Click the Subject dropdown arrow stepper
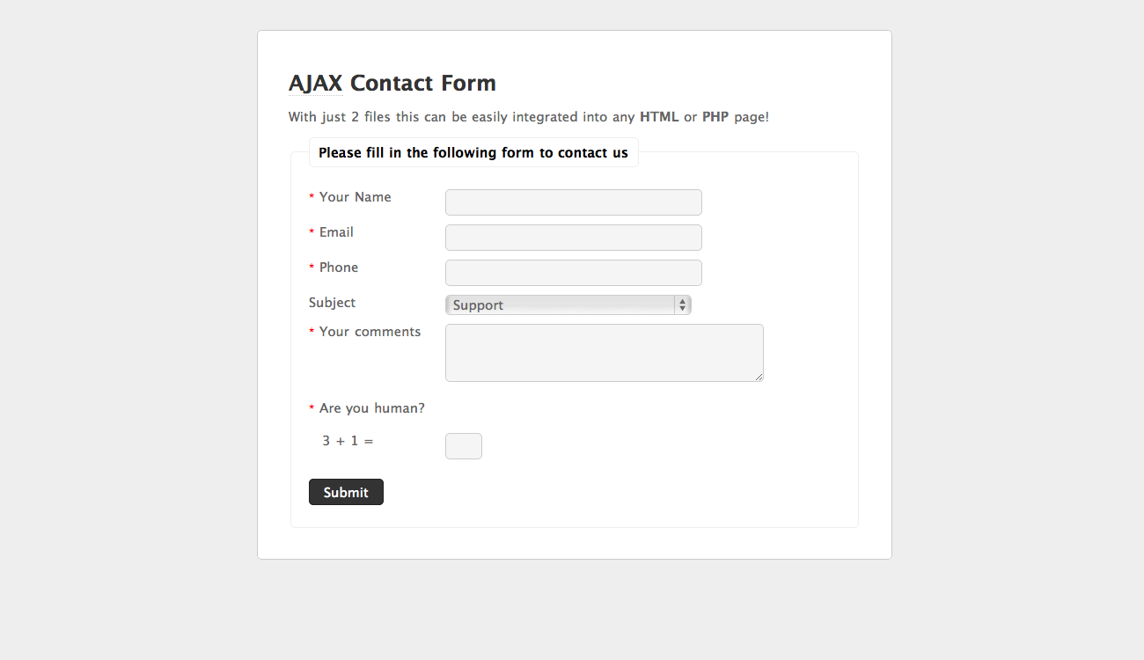Screen dimensions: 1144x660 [x=682, y=305]
